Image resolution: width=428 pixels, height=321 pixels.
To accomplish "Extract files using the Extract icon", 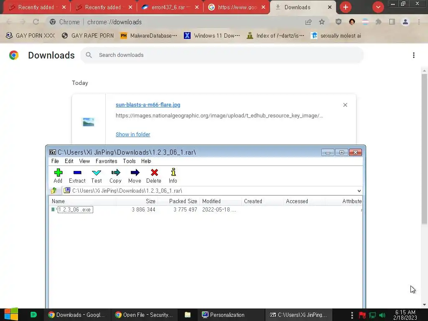I will (77, 176).
